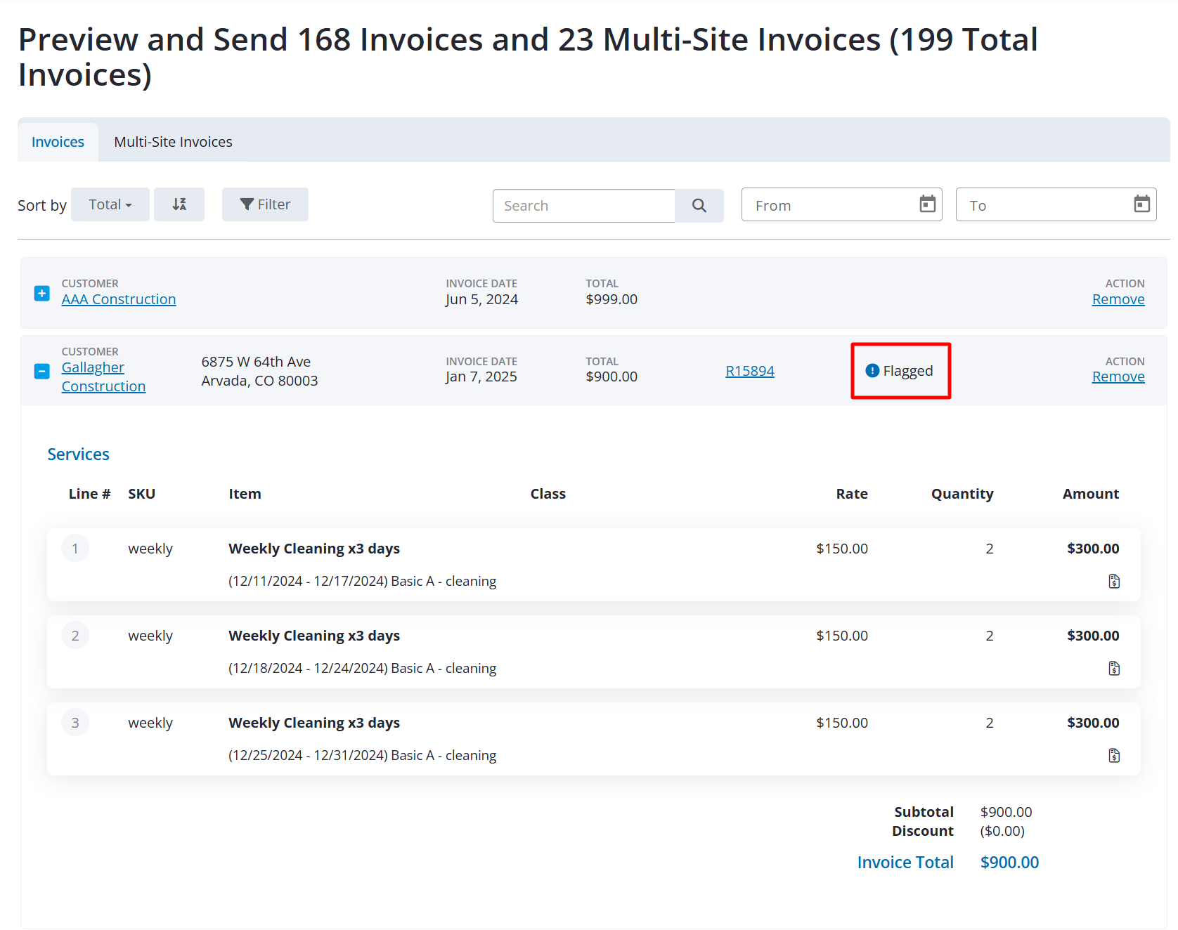
Task: Collapse the Gallagher Construction invoice row
Action: 42,371
